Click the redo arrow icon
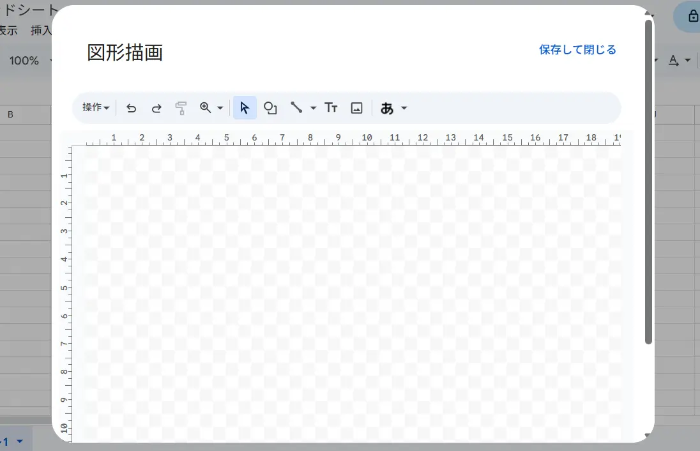Screen dimensions: 700x451 pyautogui.click(x=156, y=108)
